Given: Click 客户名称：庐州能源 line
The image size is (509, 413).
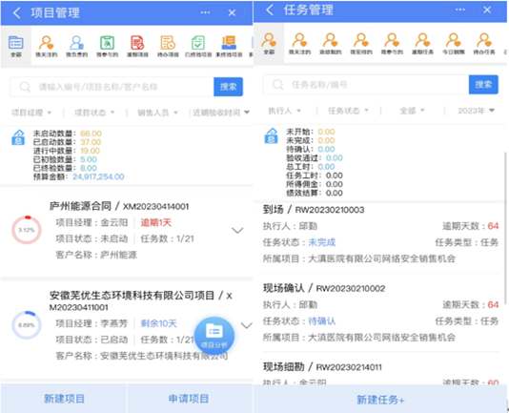Looking at the screenshot, I should click(x=96, y=255).
